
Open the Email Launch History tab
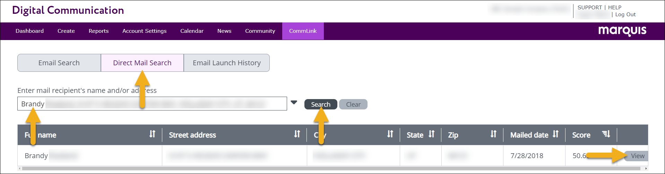(226, 63)
